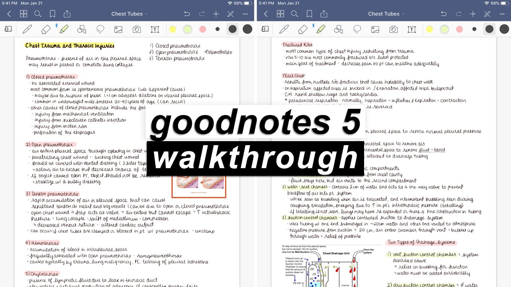This screenshot has width=511, height=287.
Task: Bookmark the Chest Trauma notes page
Action: click(x=52, y=14)
